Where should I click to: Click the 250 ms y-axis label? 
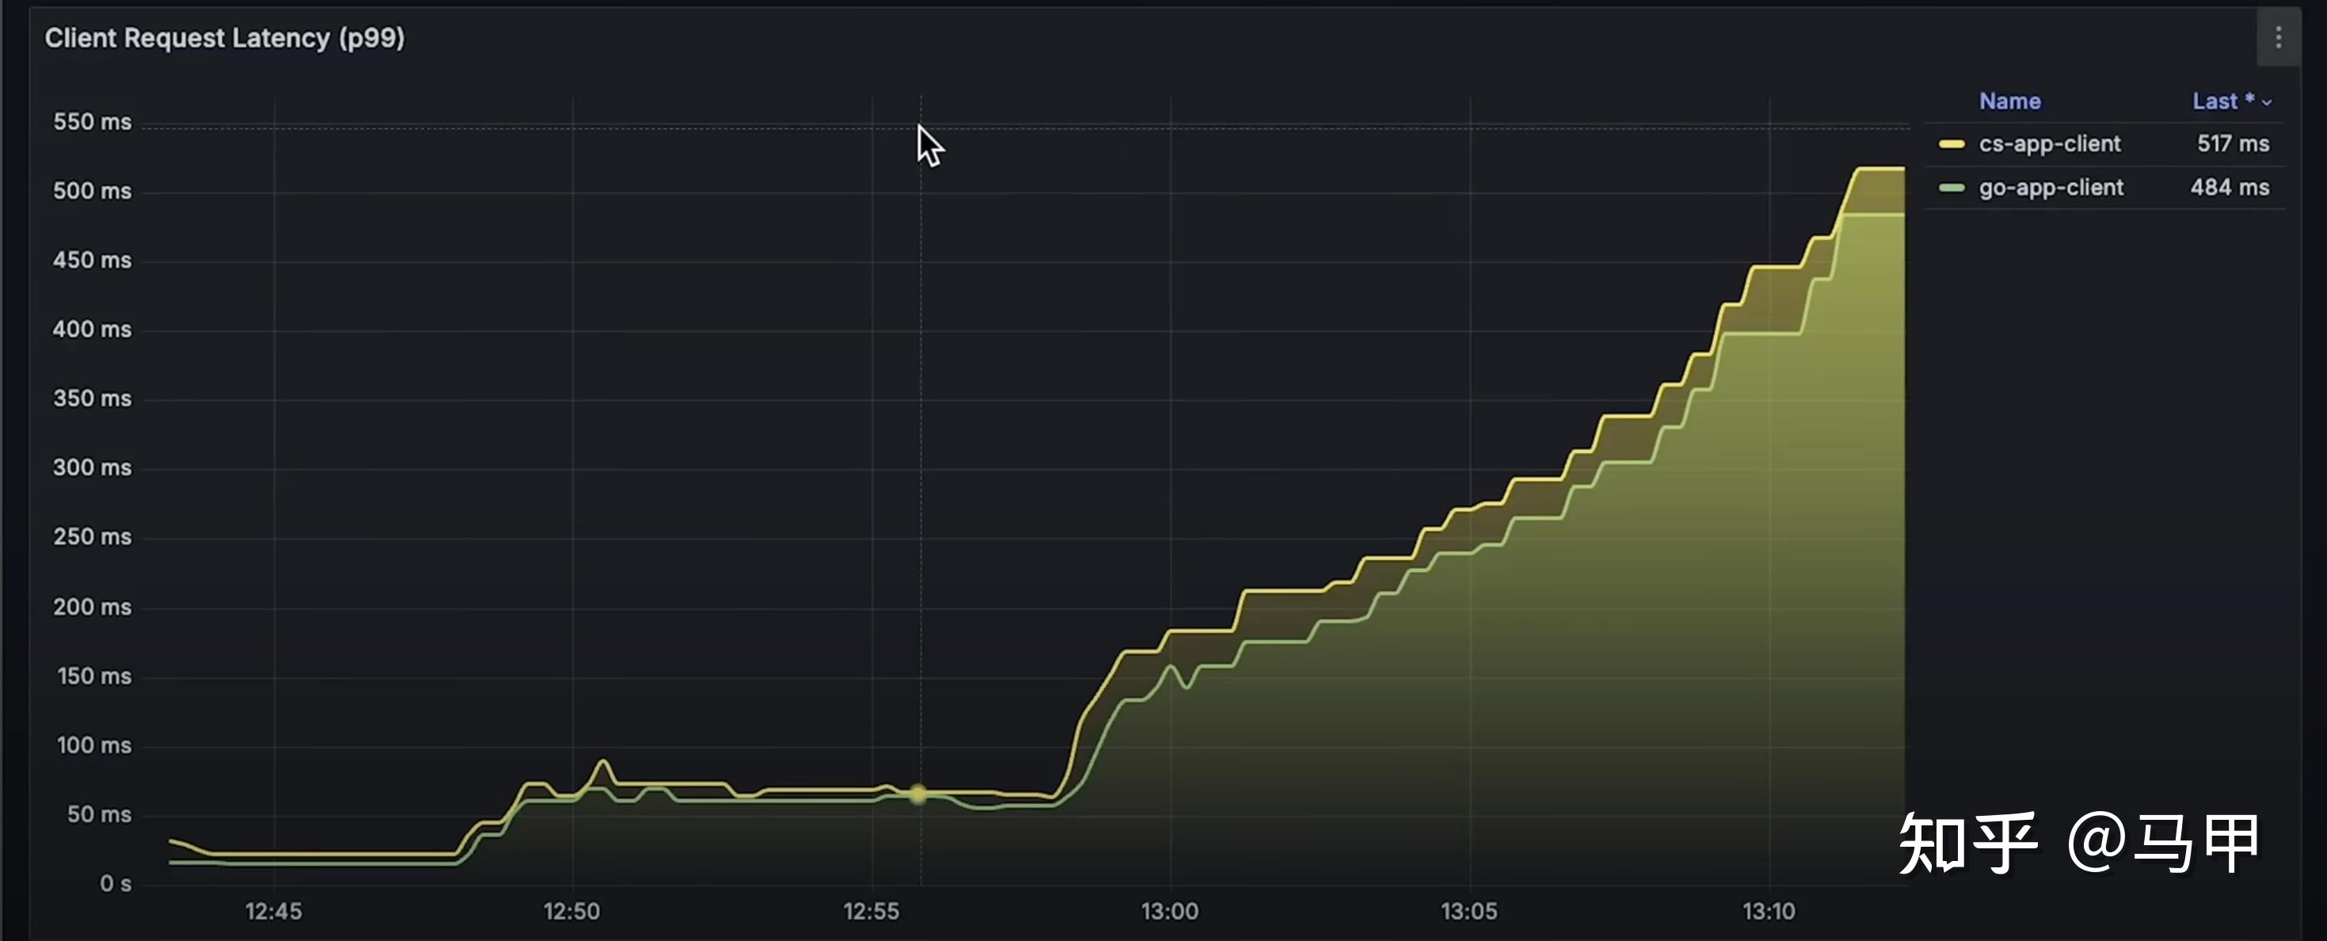point(92,537)
